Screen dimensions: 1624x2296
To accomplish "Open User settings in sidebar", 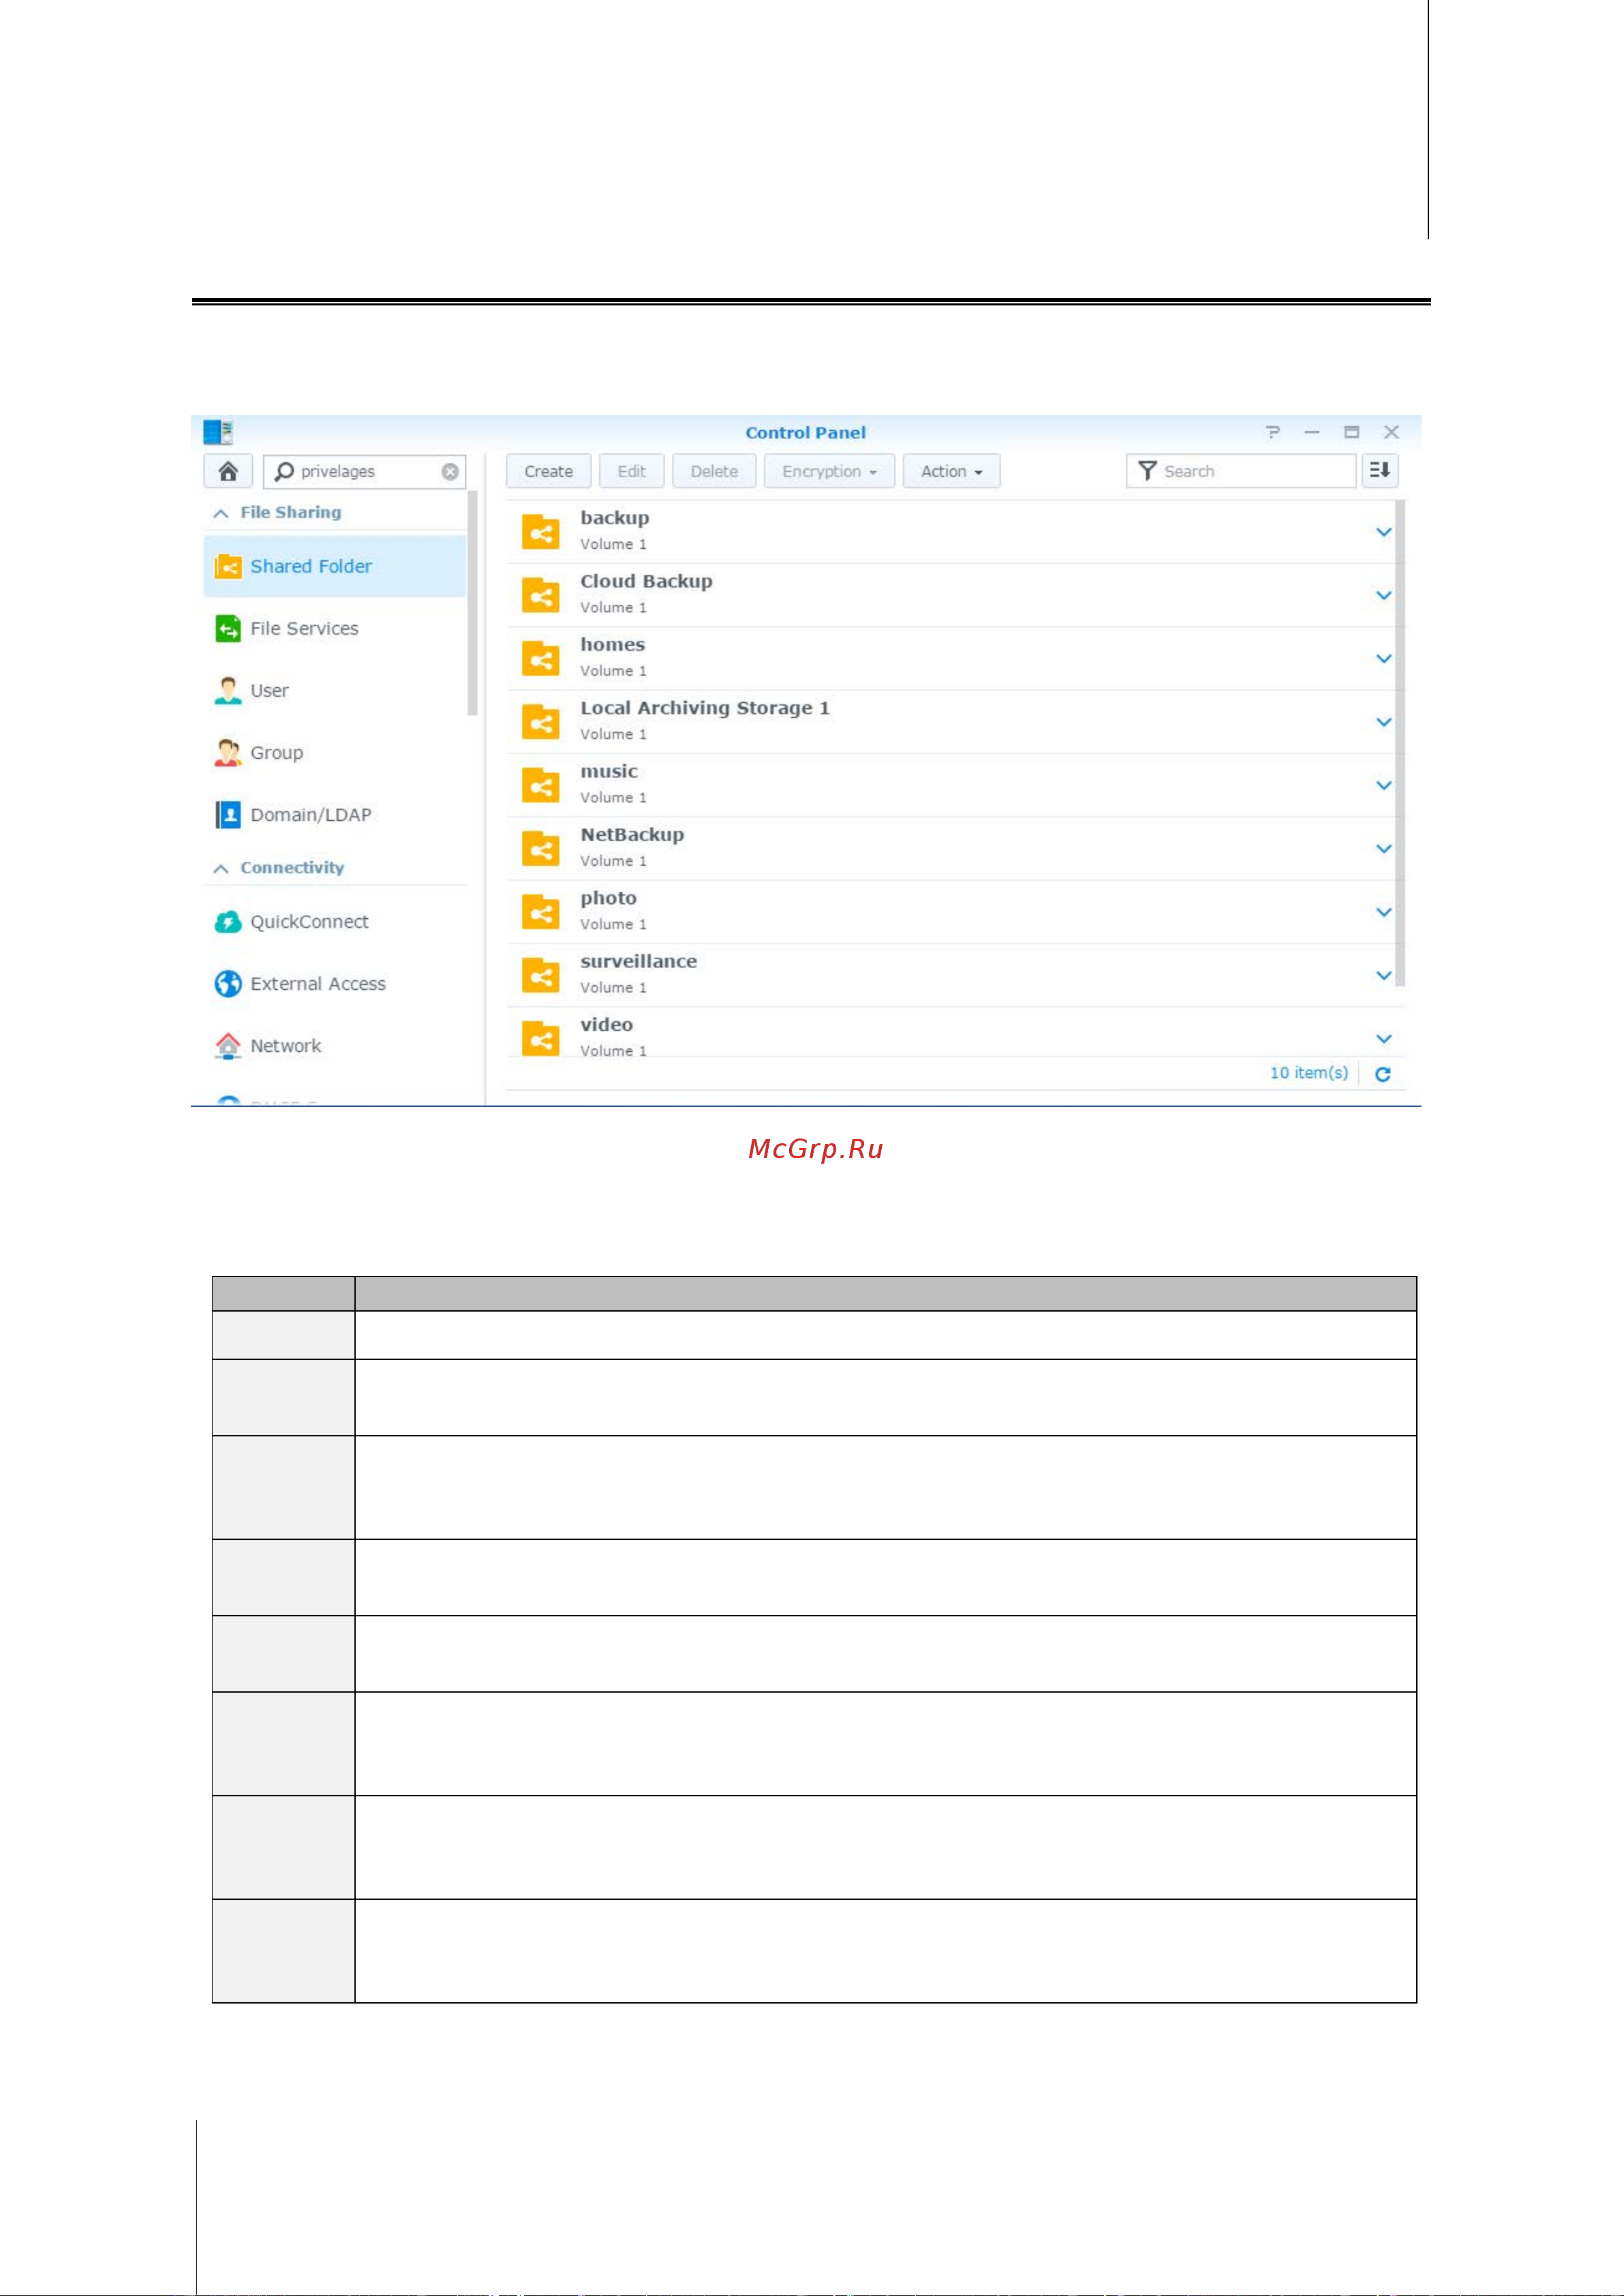I will 335,691.
